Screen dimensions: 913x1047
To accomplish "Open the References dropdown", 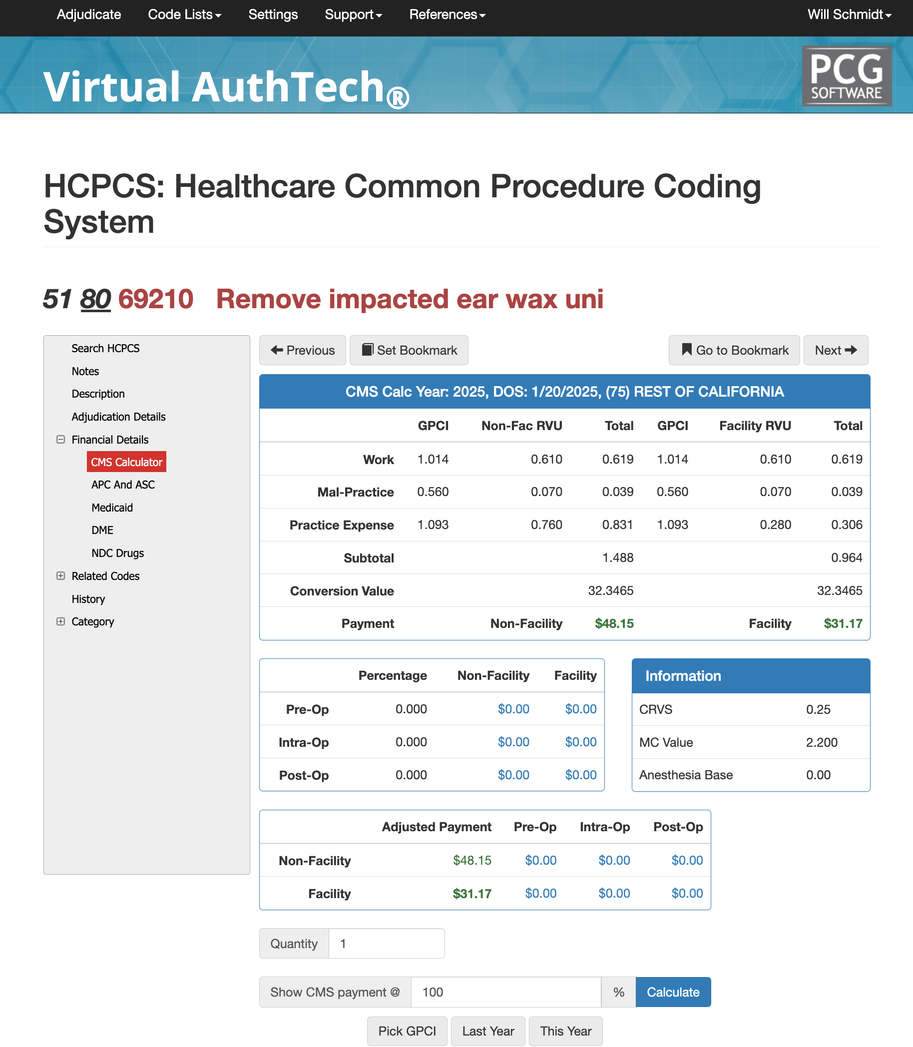I will [x=447, y=15].
